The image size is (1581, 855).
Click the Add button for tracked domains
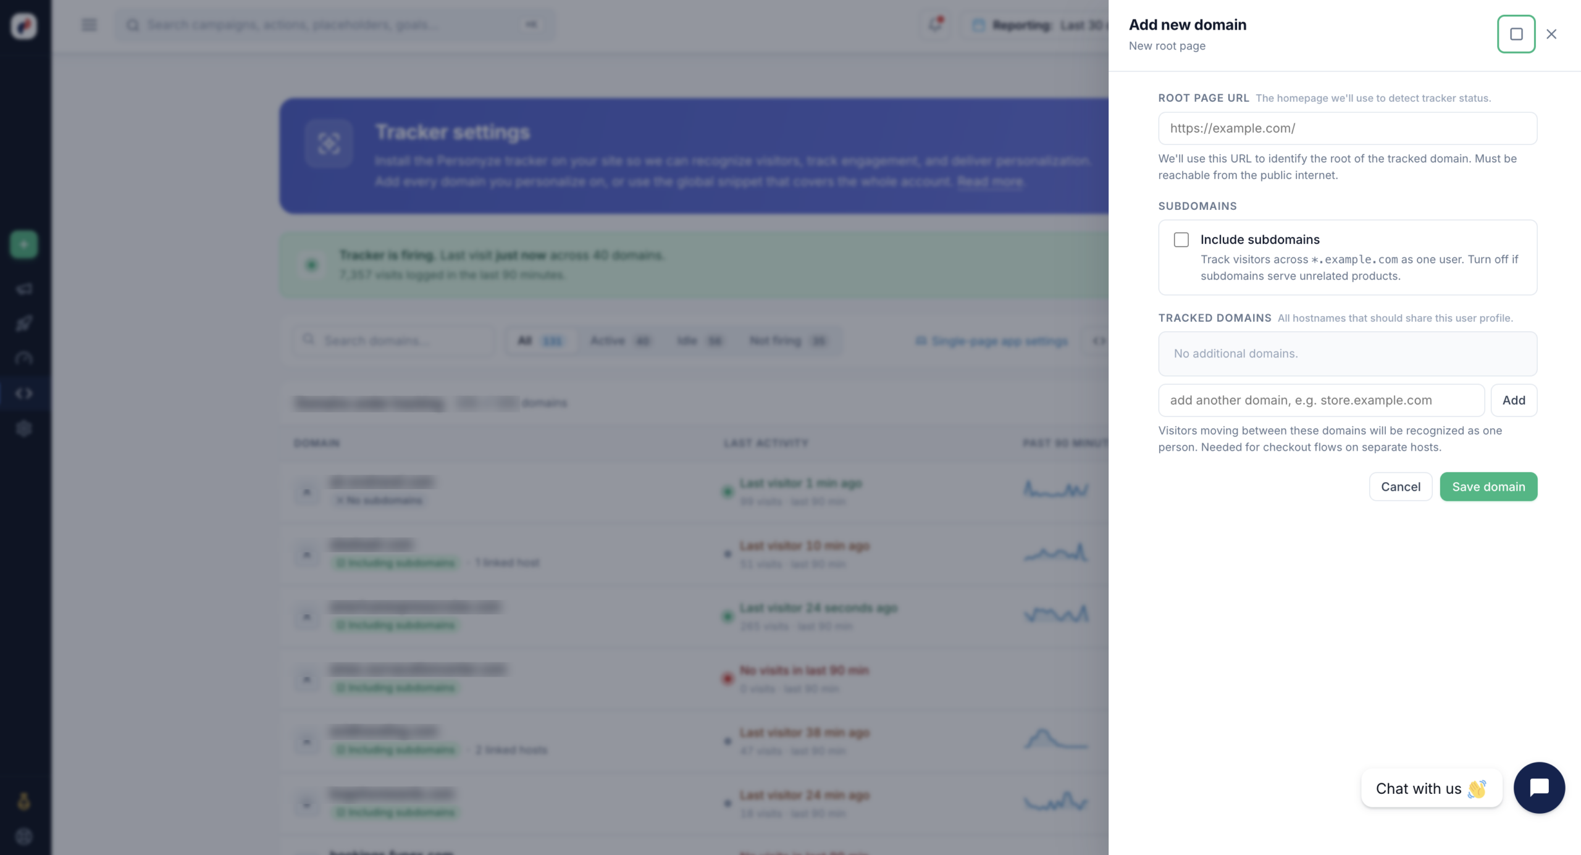pyautogui.click(x=1513, y=400)
